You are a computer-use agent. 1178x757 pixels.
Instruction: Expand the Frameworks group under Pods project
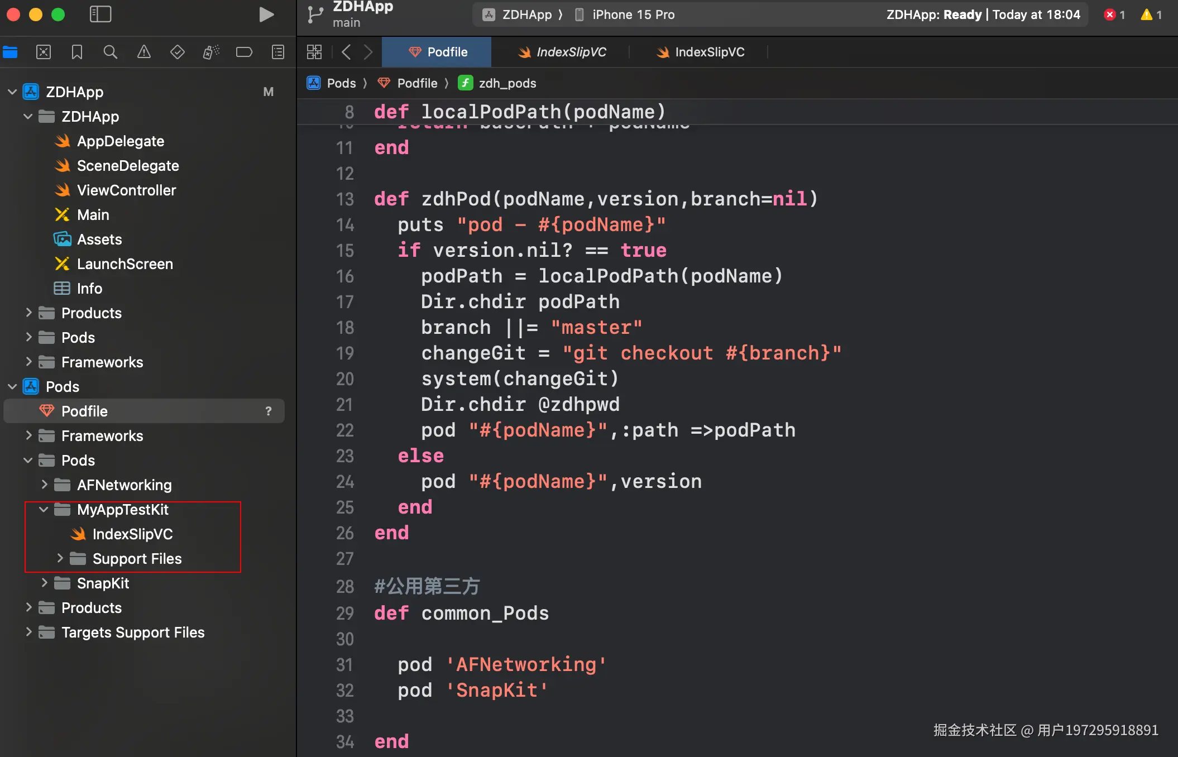point(28,435)
